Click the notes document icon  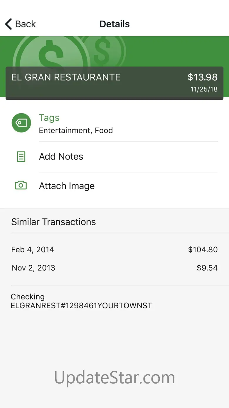[x=21, y=157]
